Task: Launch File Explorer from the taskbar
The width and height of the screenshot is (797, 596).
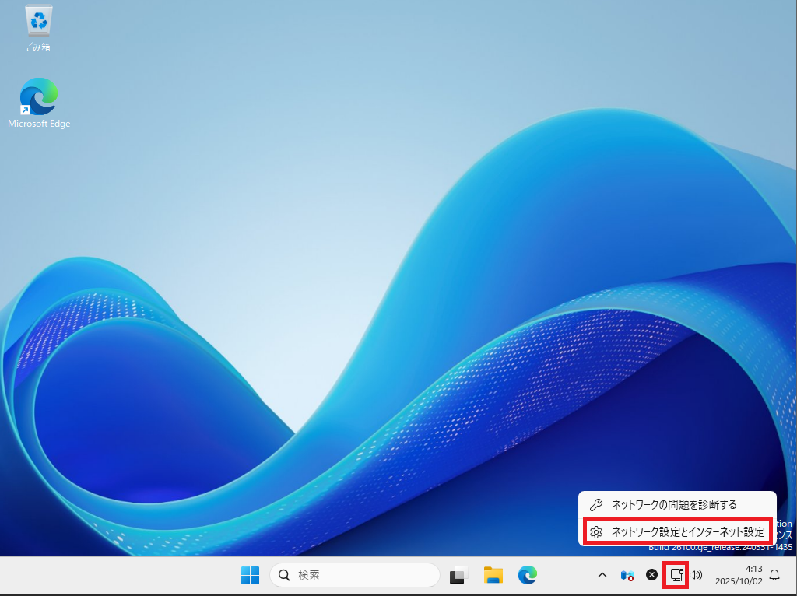Action: coord(493,575)
